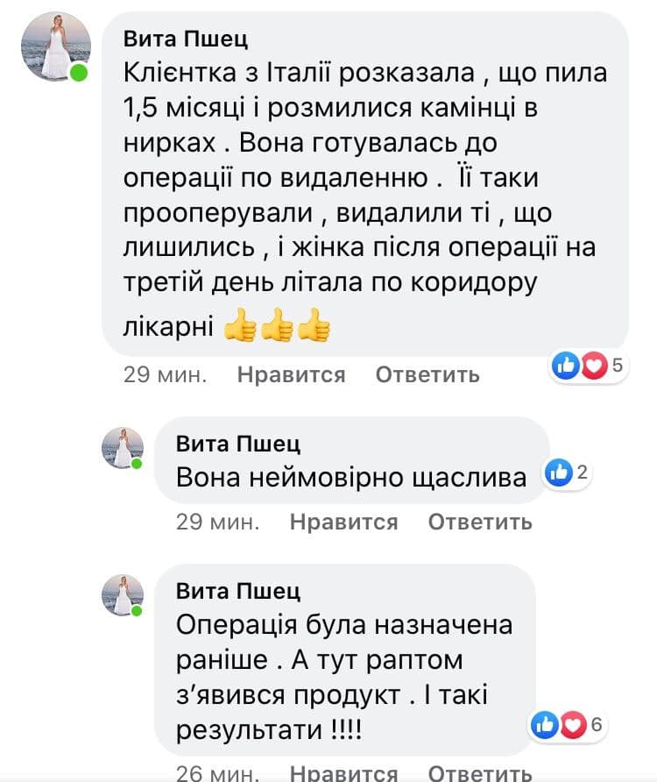Screen dimensions: 657x782
Task: Click "Ответить" under the kidney stones comment
Action: [x=427, y=375]
